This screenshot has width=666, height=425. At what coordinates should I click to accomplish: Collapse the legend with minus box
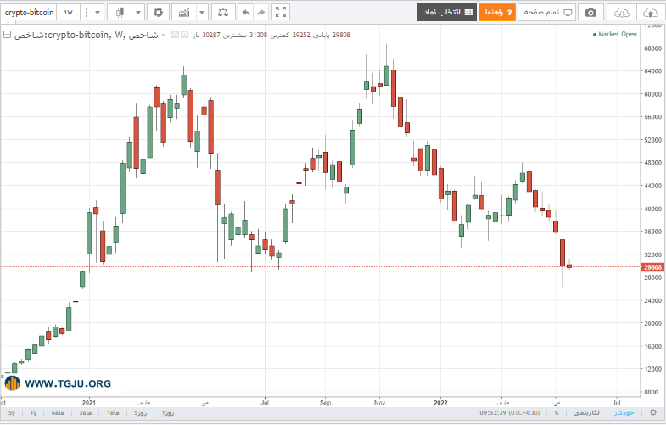pos(7,35)
